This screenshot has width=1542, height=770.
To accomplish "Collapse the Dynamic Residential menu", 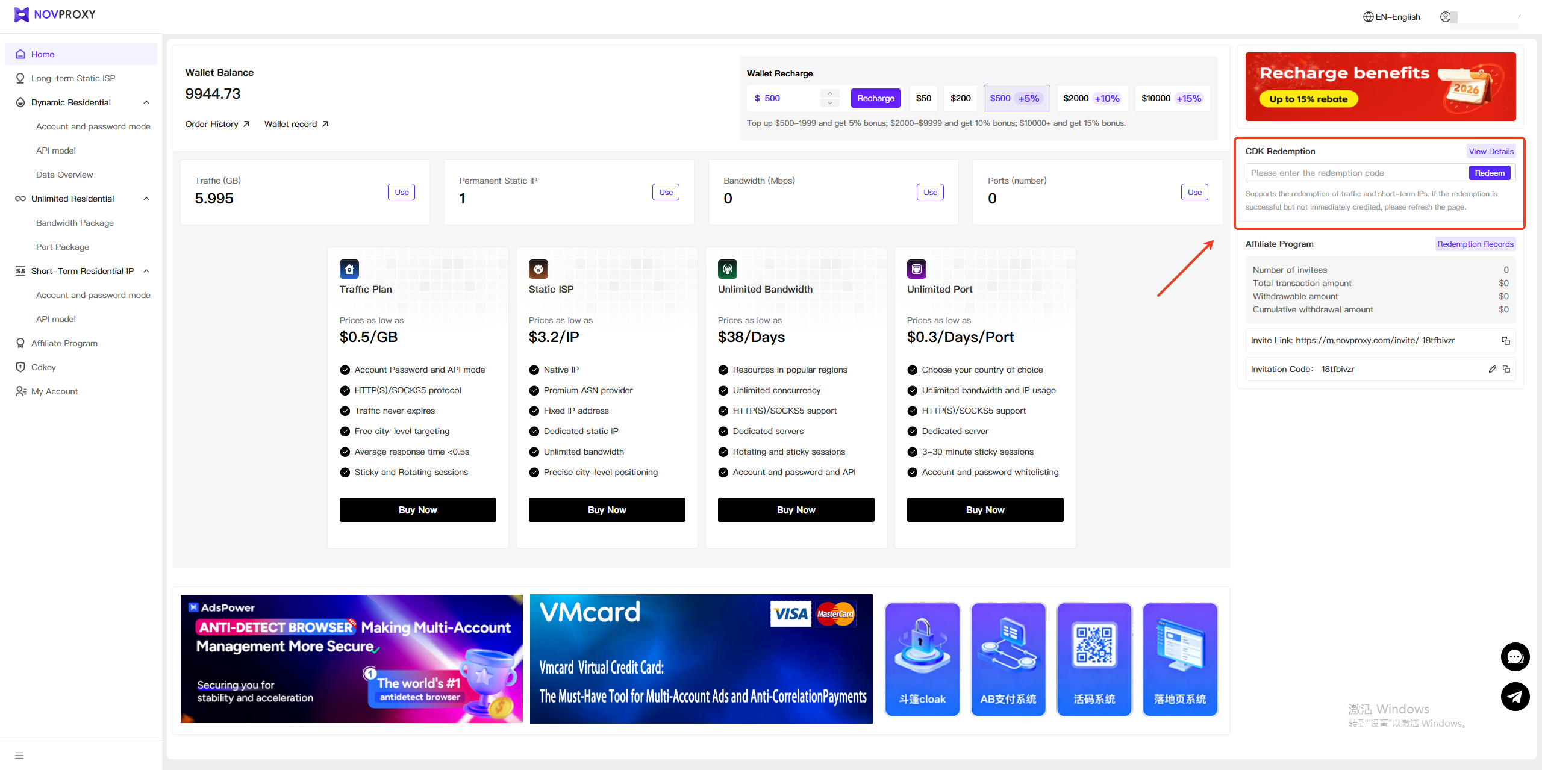I will pos(146,102).
